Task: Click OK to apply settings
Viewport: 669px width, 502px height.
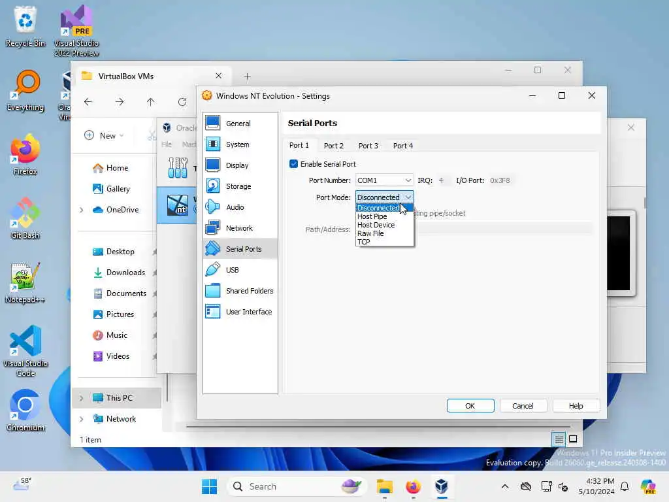Action: (x=470, y=406)
